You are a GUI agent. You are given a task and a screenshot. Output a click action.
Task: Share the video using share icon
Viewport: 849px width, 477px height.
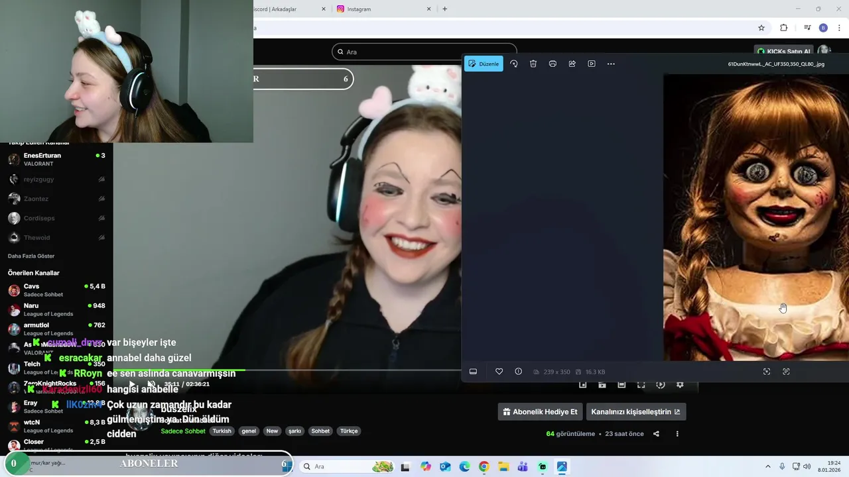click(x=656, y=434)
